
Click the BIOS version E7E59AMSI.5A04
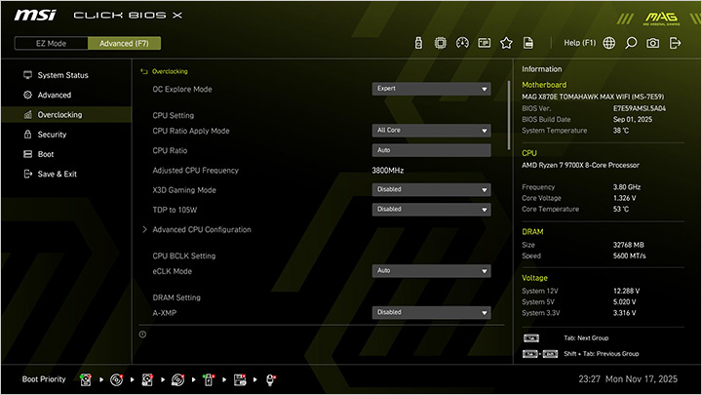[x=640, y=108]
